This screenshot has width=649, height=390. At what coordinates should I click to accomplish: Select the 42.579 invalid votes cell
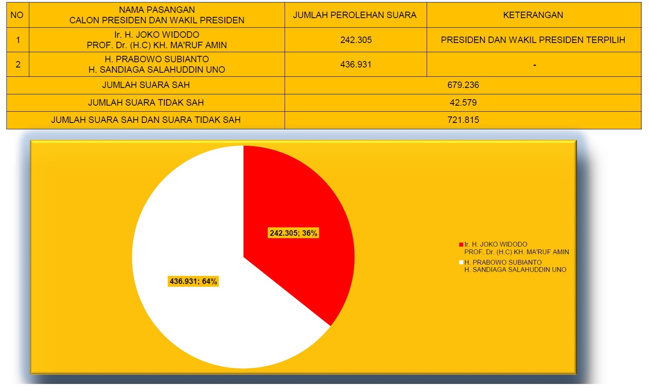tap(463, 103)
